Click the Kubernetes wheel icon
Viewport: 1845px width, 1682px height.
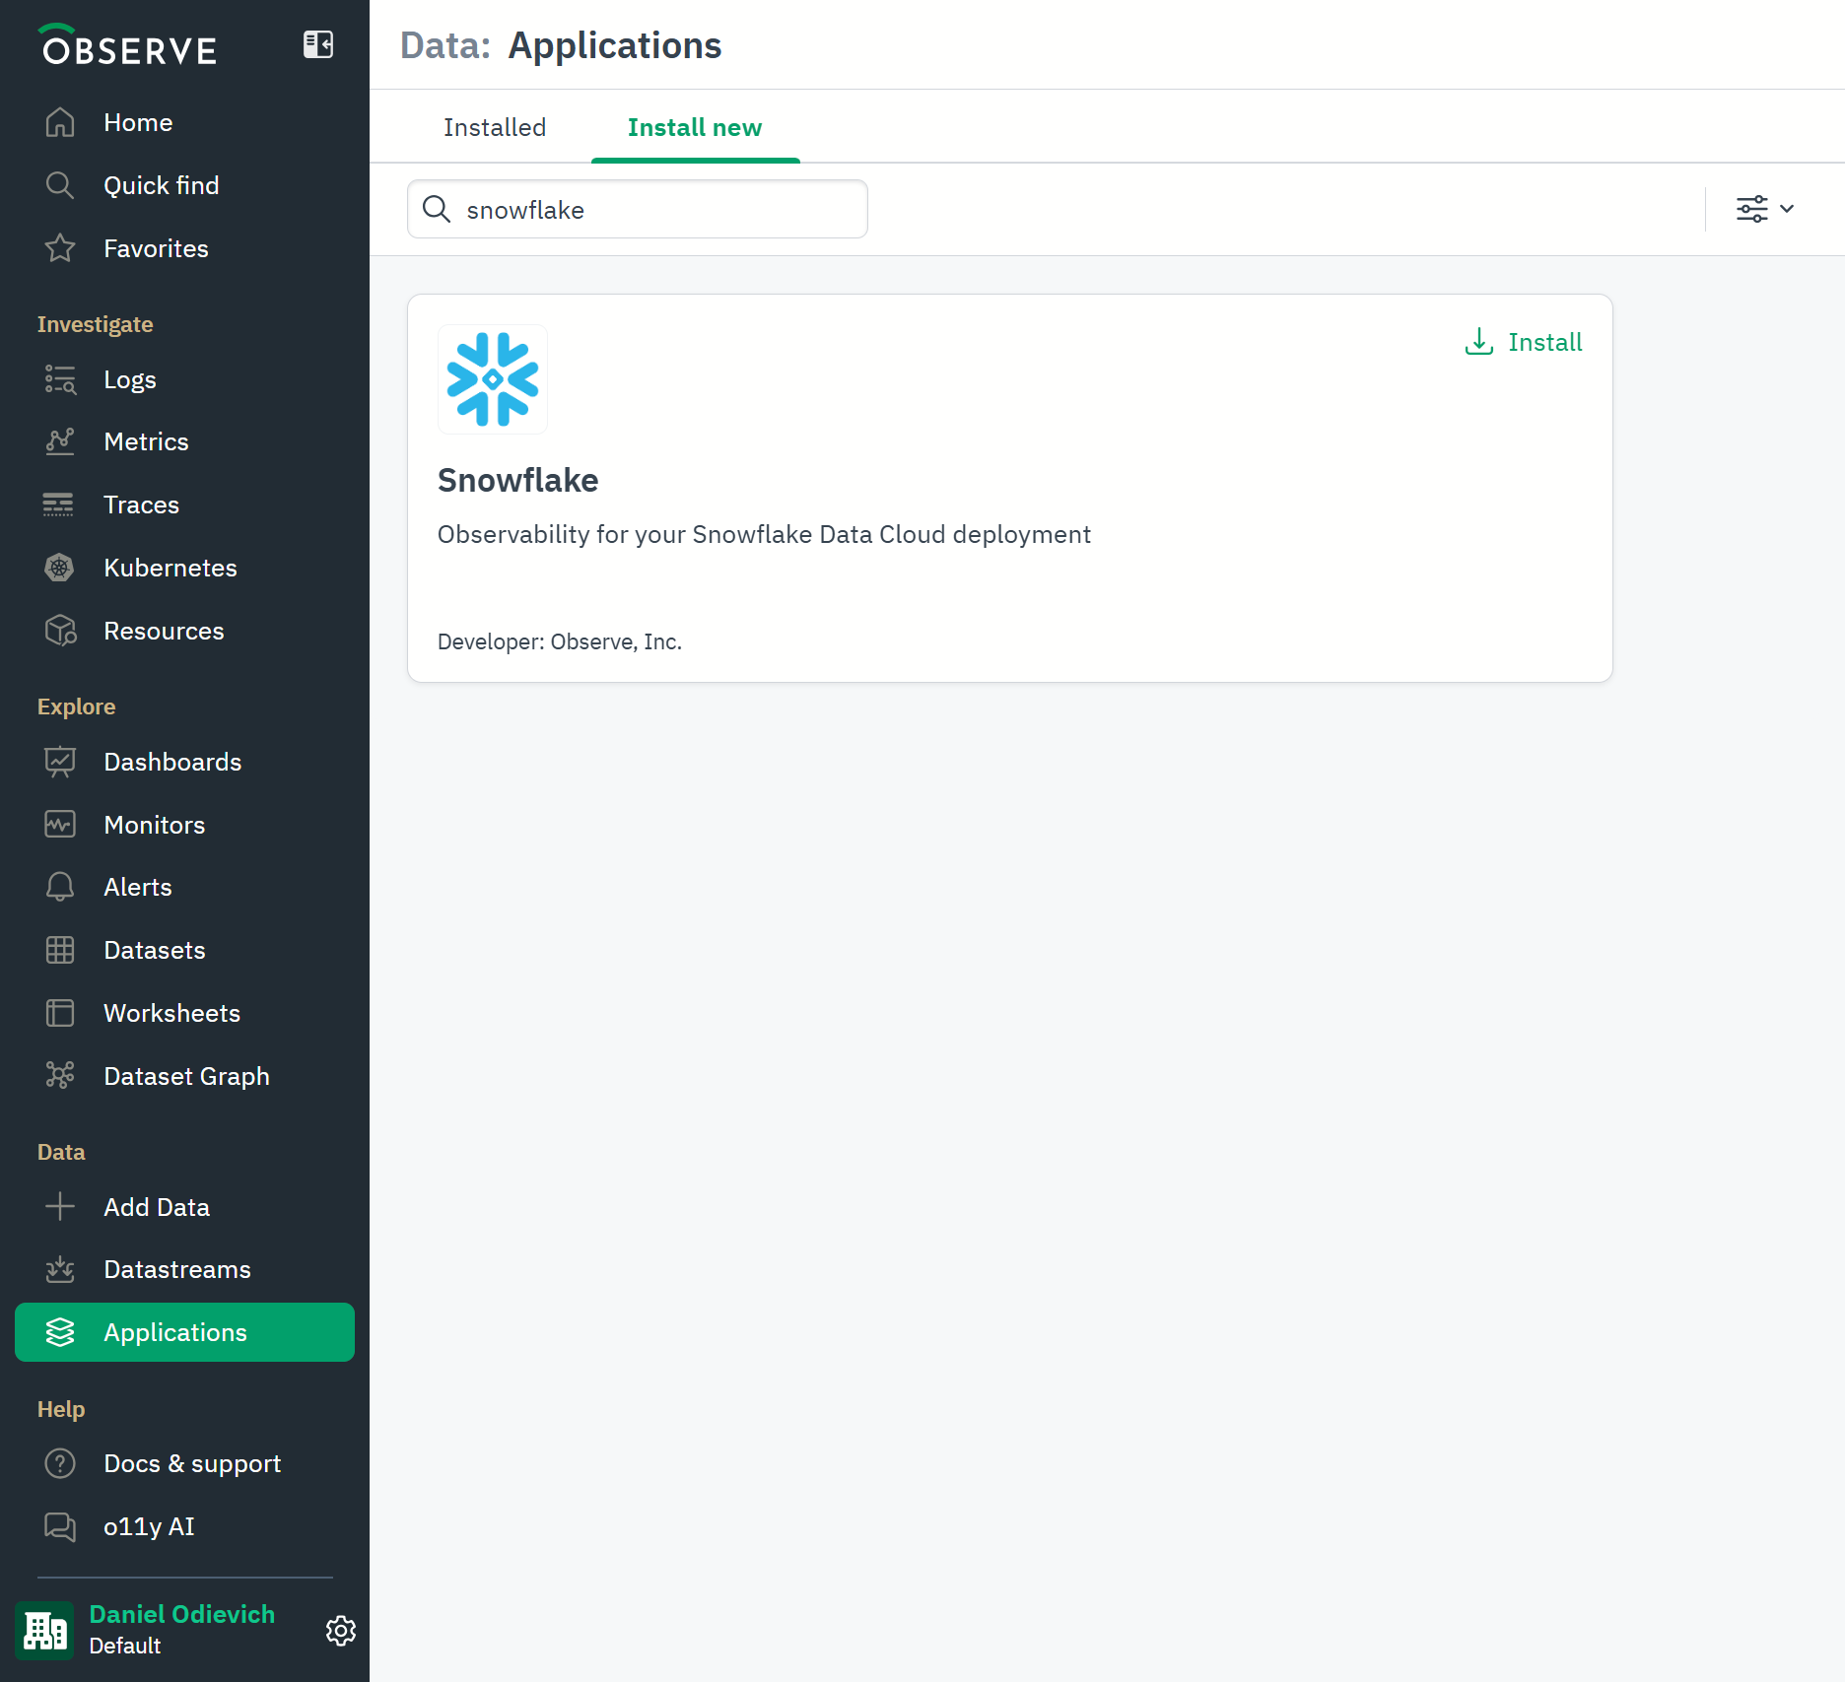(x=60, y=568)
